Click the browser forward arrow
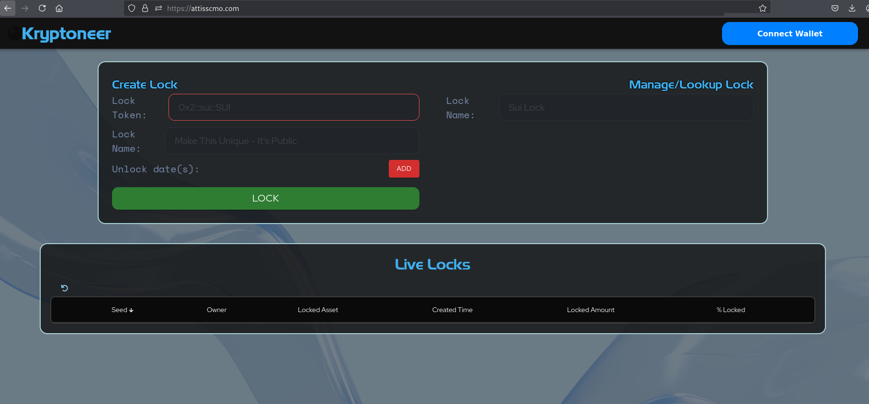869x404 pixels. (25, 8)
